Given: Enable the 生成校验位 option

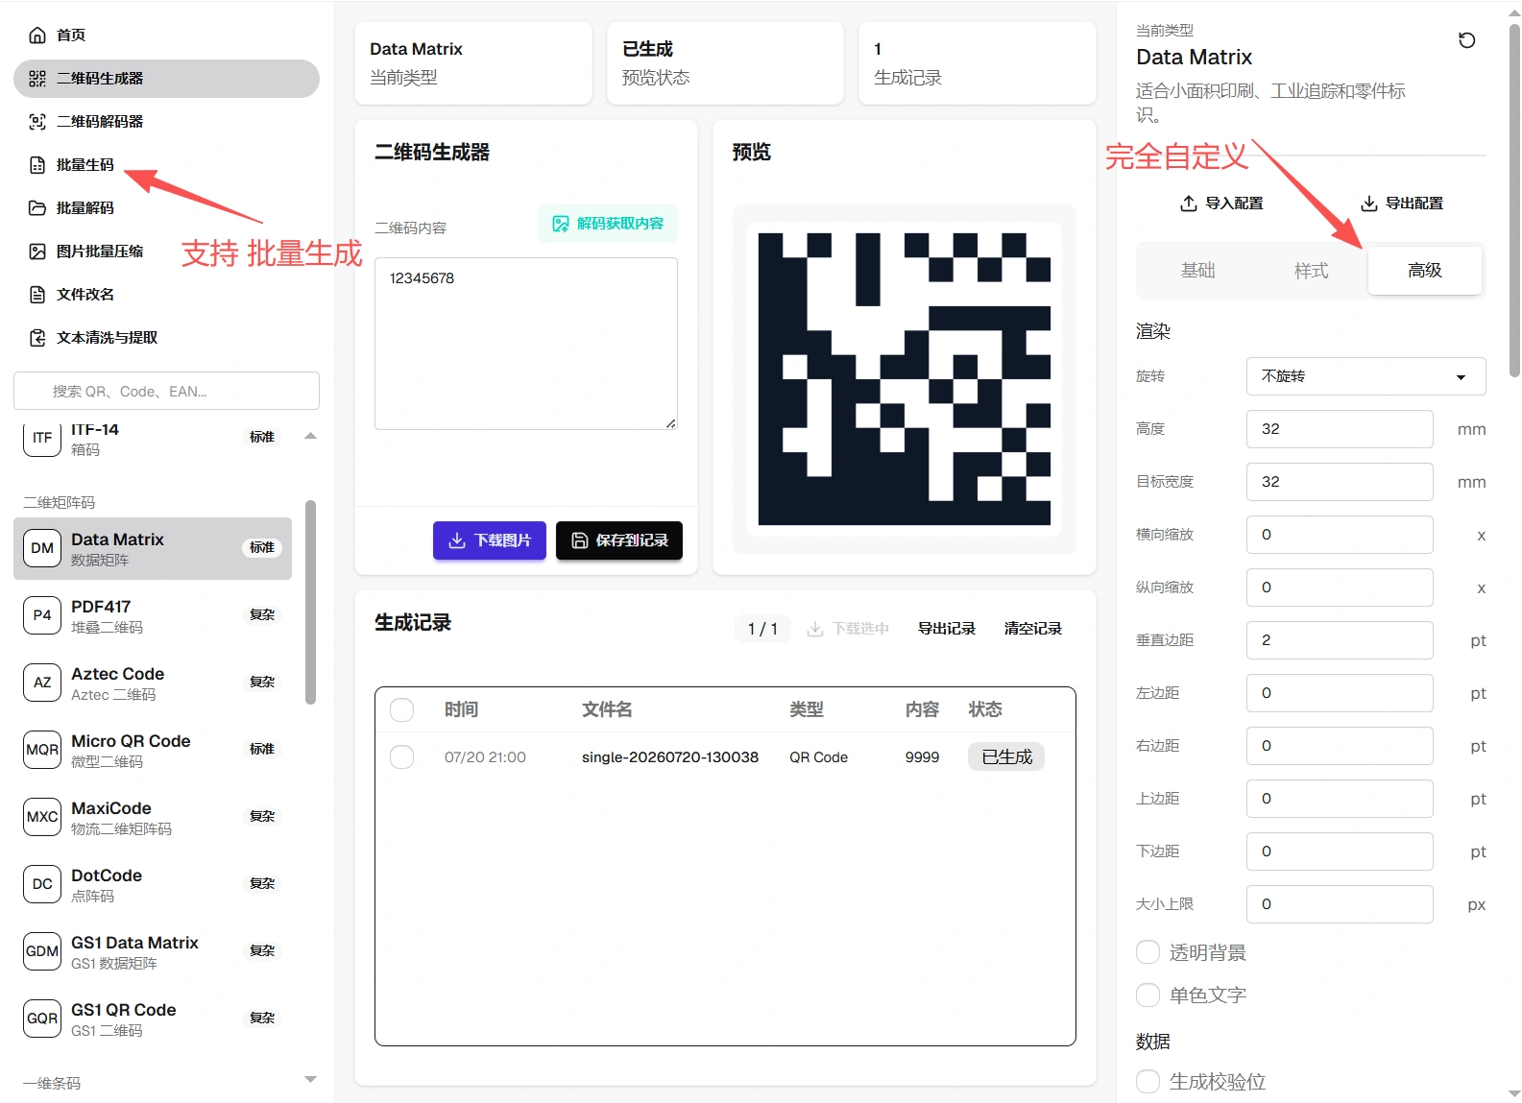Looking at the screenshot, I should (1148, 1082).
